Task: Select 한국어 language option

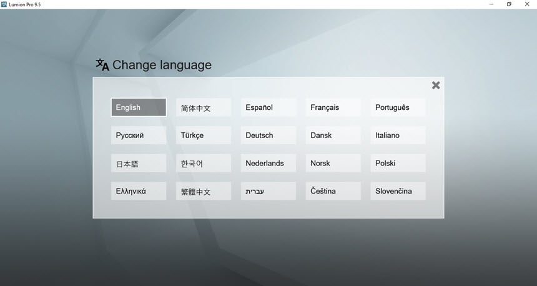Action: click(x=204, y=163)
